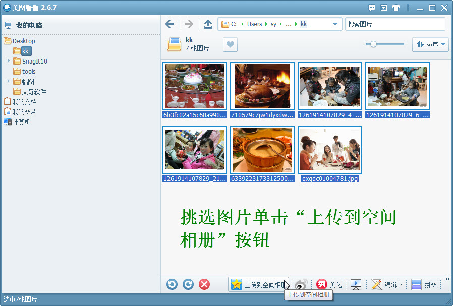Open 美化 beautify tool
453x306 pixels.
tap(329, 285)
